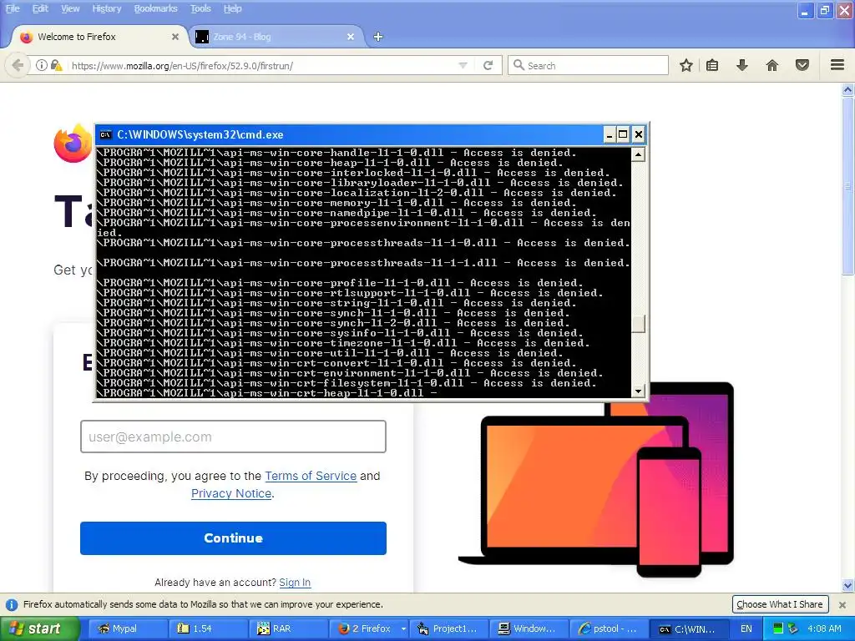855x641 pixels.
Task: Open the View menu
Action: click(x=70, y=8)
